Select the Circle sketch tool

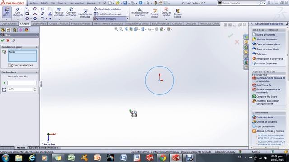(35, 9)
